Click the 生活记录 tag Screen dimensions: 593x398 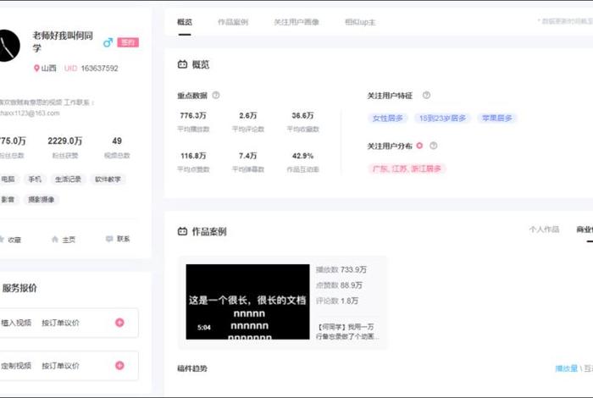tap(68, 180)
